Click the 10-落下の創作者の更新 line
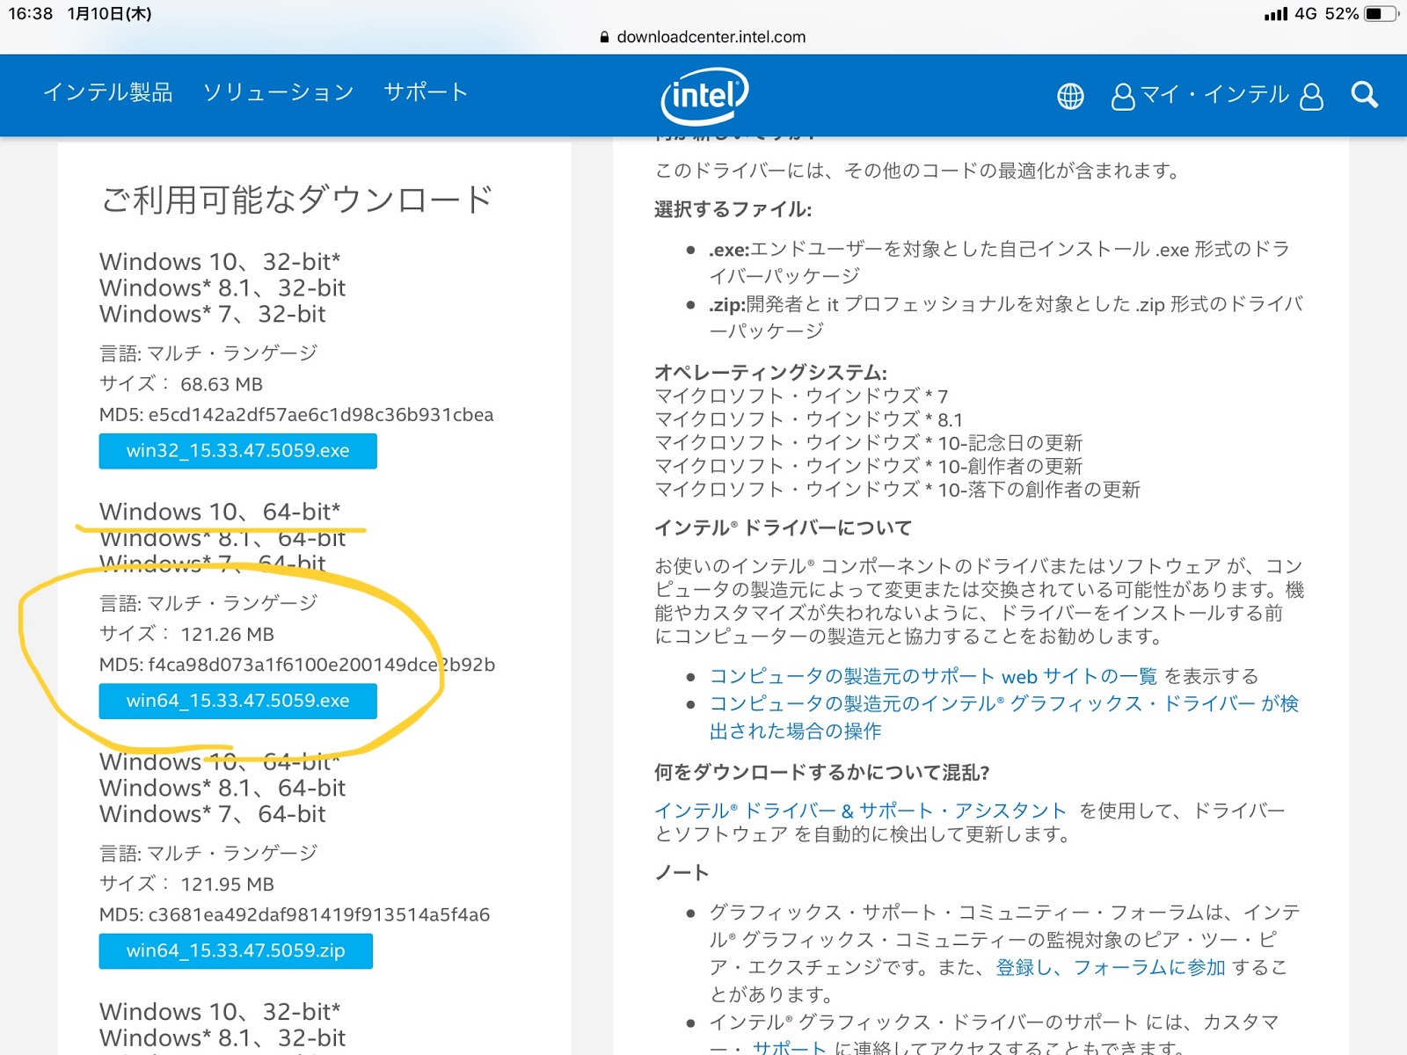Screen dimensions: 1407x1055 point(898,490)
